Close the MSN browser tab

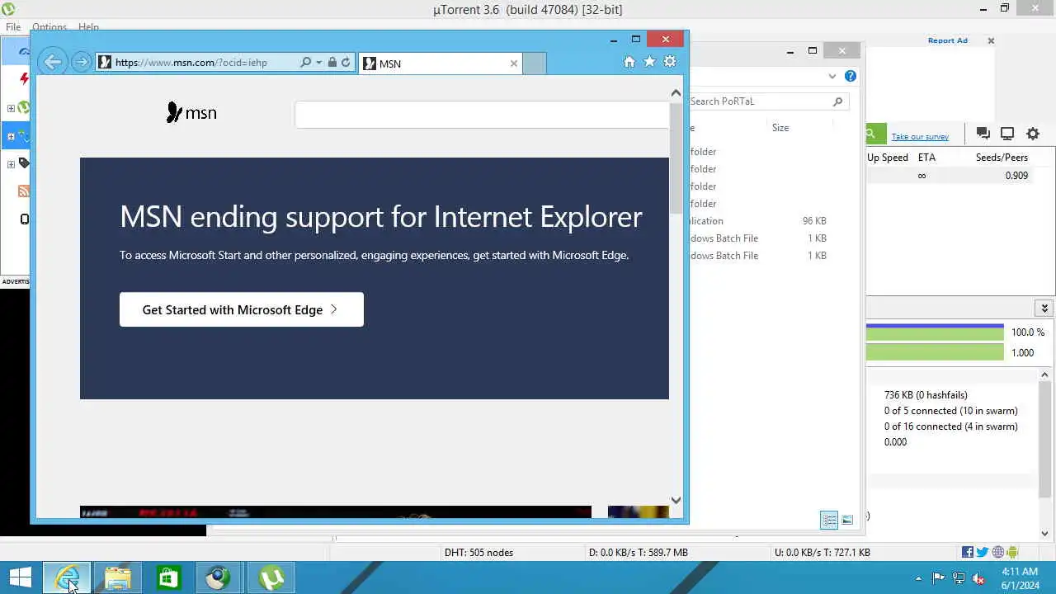514,63
